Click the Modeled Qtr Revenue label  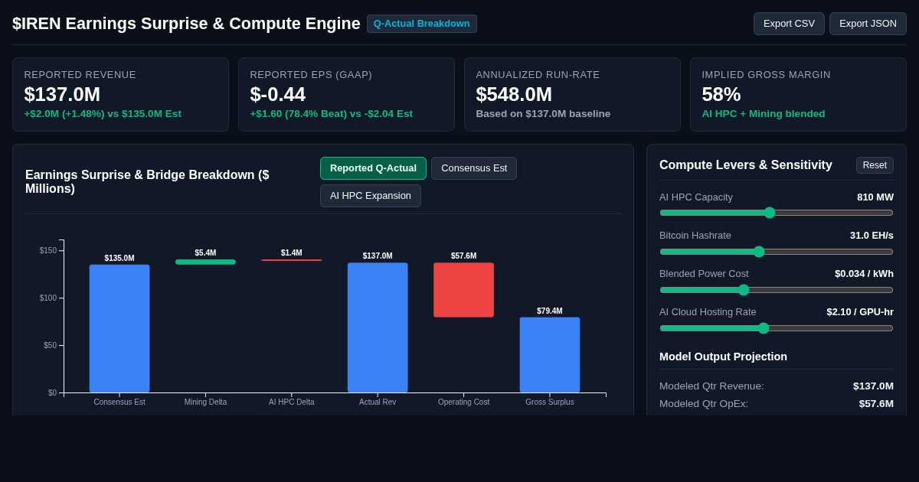click(x=711, y=386)
